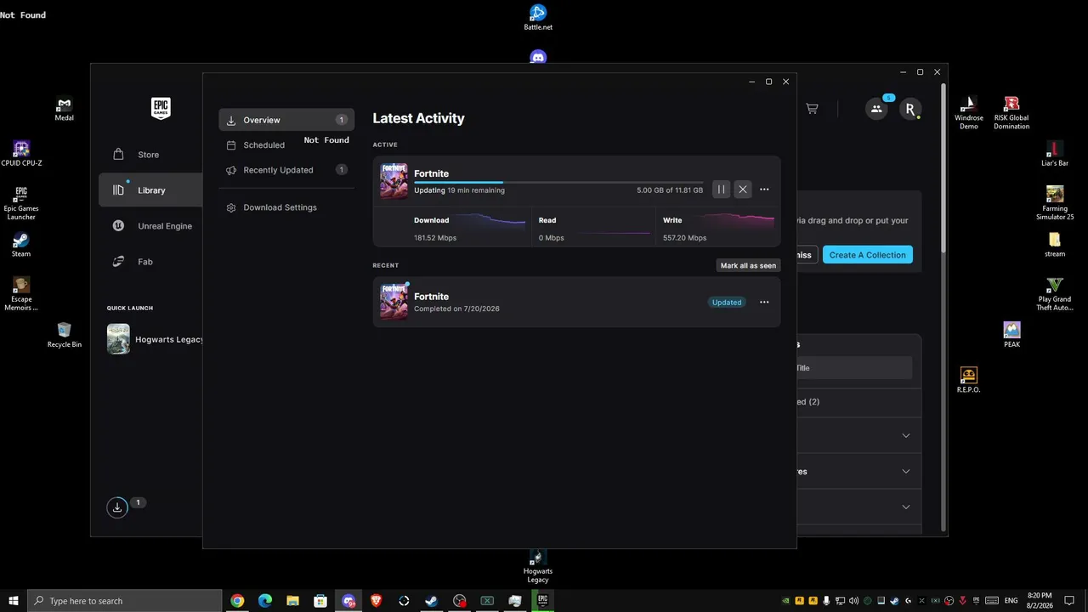
Task: Click the Fortnite update progress bar
Action: pos(558,182)
